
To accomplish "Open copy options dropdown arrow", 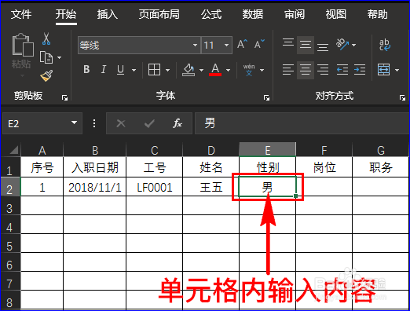I will coord(60,57).
